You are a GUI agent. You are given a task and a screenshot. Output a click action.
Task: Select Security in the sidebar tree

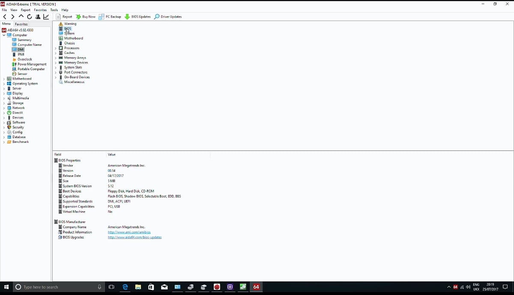(x=18, y=127)
